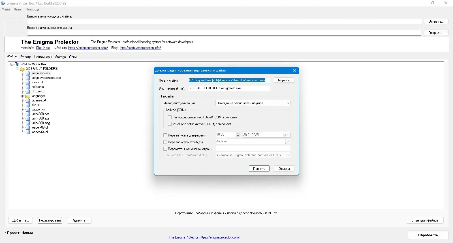Click the Обработать button
Viewport: 453px width, 243px height.
(x=428, y=235)
